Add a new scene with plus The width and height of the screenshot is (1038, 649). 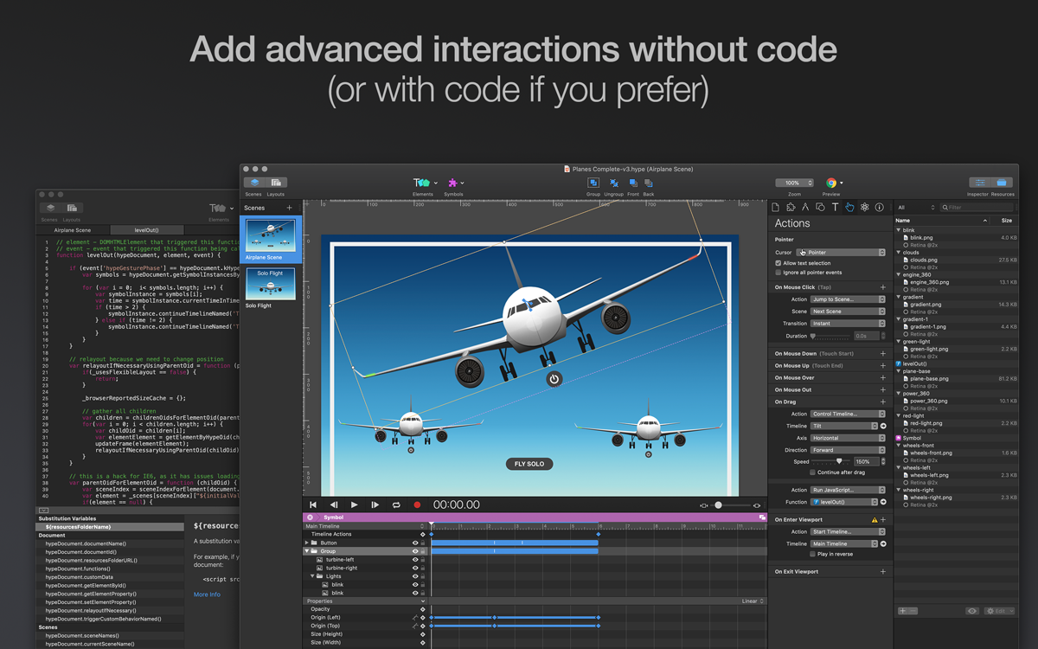(x=289, y=208)
